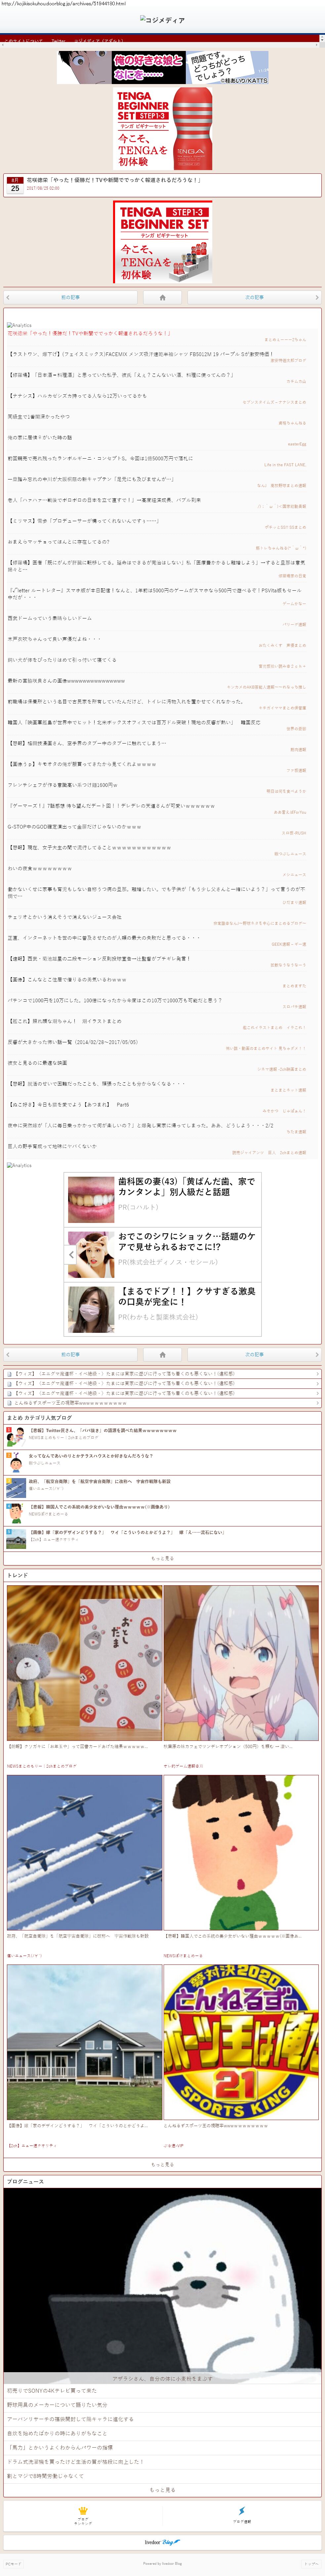
Task: Open 自炊を始めたばかりの時にありがちなこと news link
Action: click(x=162, y=2433)
